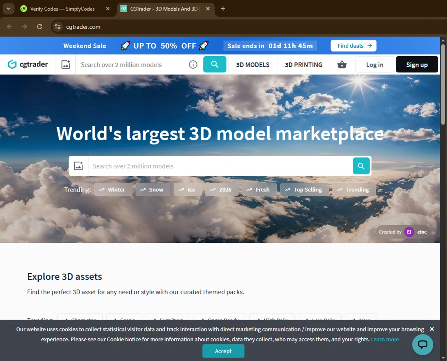Click the scrollbar up arrow
The image size is (447, 361).
(x=443, y=40)
